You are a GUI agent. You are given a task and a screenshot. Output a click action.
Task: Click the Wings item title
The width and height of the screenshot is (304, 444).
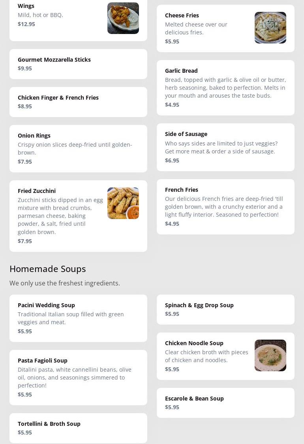tap(26, 6)
